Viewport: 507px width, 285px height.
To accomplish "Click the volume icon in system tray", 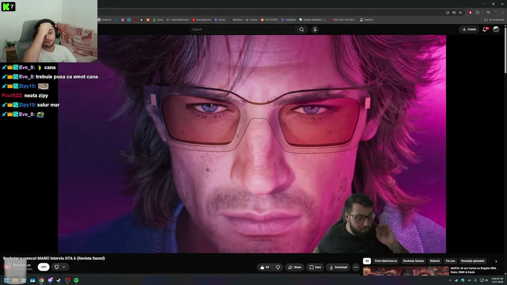I will [486, 280].
